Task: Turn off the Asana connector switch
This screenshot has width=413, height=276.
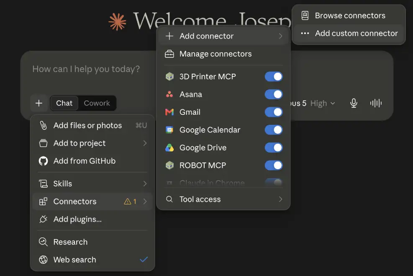Action: 274,94
